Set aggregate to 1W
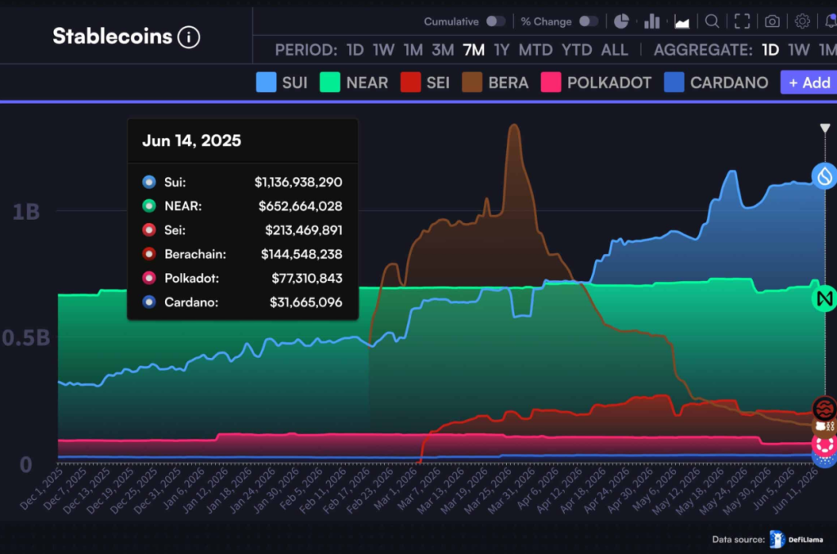Viewport: 837px width, 554px height. coord(799,50)
